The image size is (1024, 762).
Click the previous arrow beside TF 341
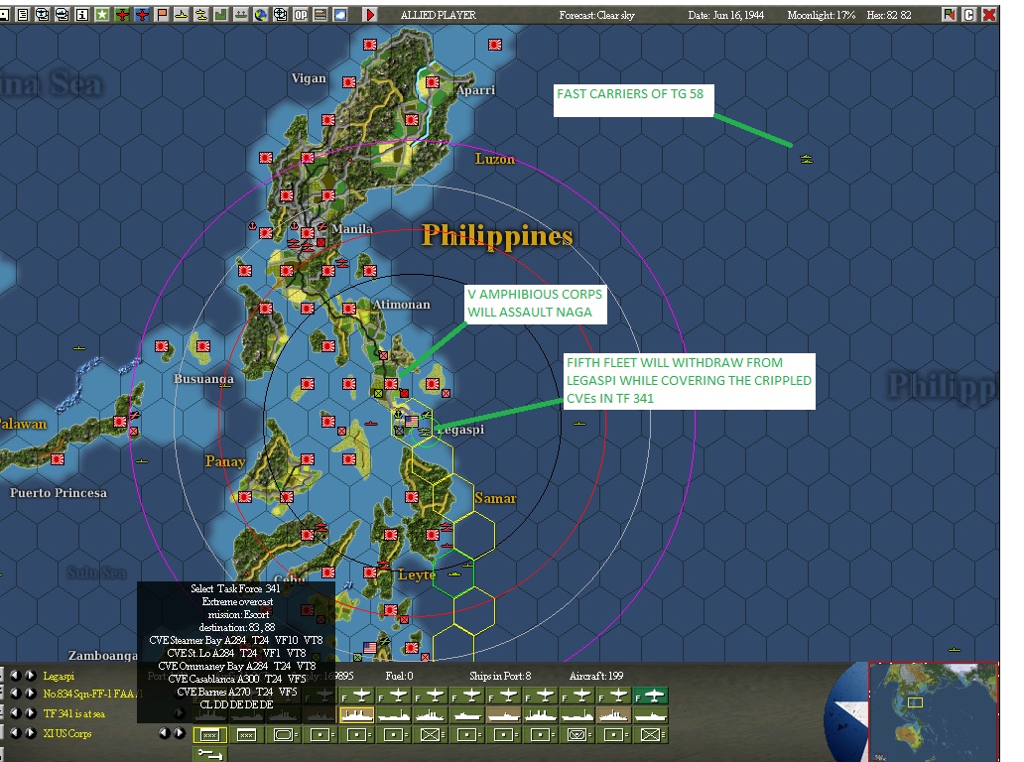(x=16, y=713)
